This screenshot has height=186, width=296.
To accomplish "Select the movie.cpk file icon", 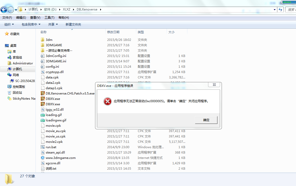I will point(43,126).
